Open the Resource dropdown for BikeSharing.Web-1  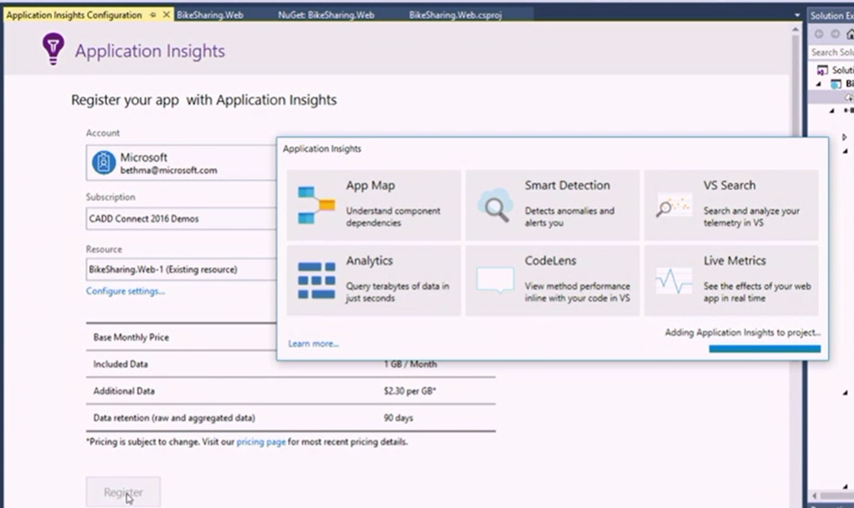[x=182, y=269]
